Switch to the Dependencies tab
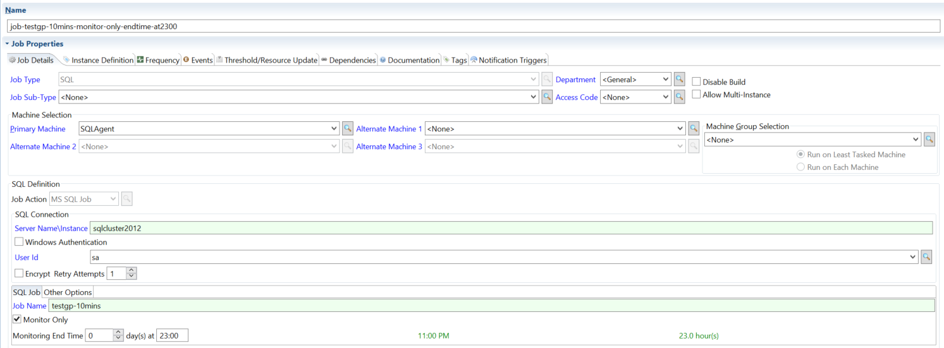This screenshot has height=348, width=944. point(348,60)
